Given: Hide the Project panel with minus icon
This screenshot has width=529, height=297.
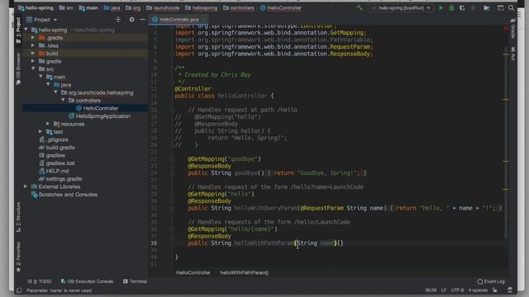Looking at the screenshot, I should (142, 20).
